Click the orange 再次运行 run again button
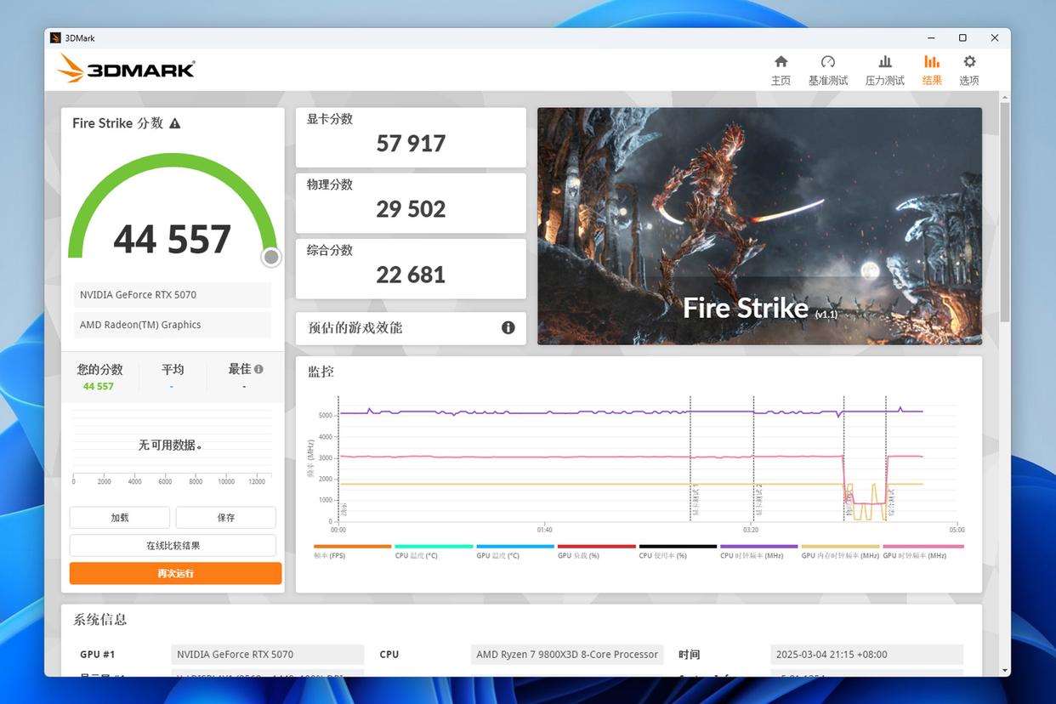 click(175, 573)
